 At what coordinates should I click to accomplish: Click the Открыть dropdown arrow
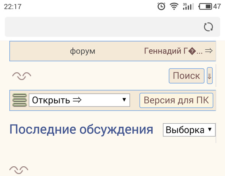click(124, 99)
